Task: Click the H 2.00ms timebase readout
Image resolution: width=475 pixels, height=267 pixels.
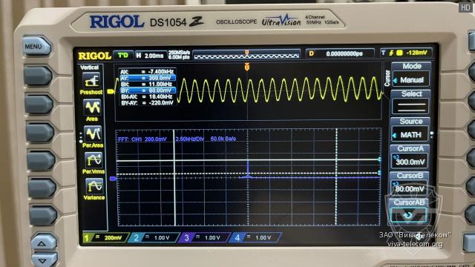Action: tap(151, 56)
